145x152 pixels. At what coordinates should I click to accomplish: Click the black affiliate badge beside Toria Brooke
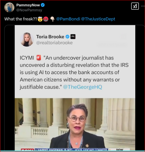(x=73, y=36)
